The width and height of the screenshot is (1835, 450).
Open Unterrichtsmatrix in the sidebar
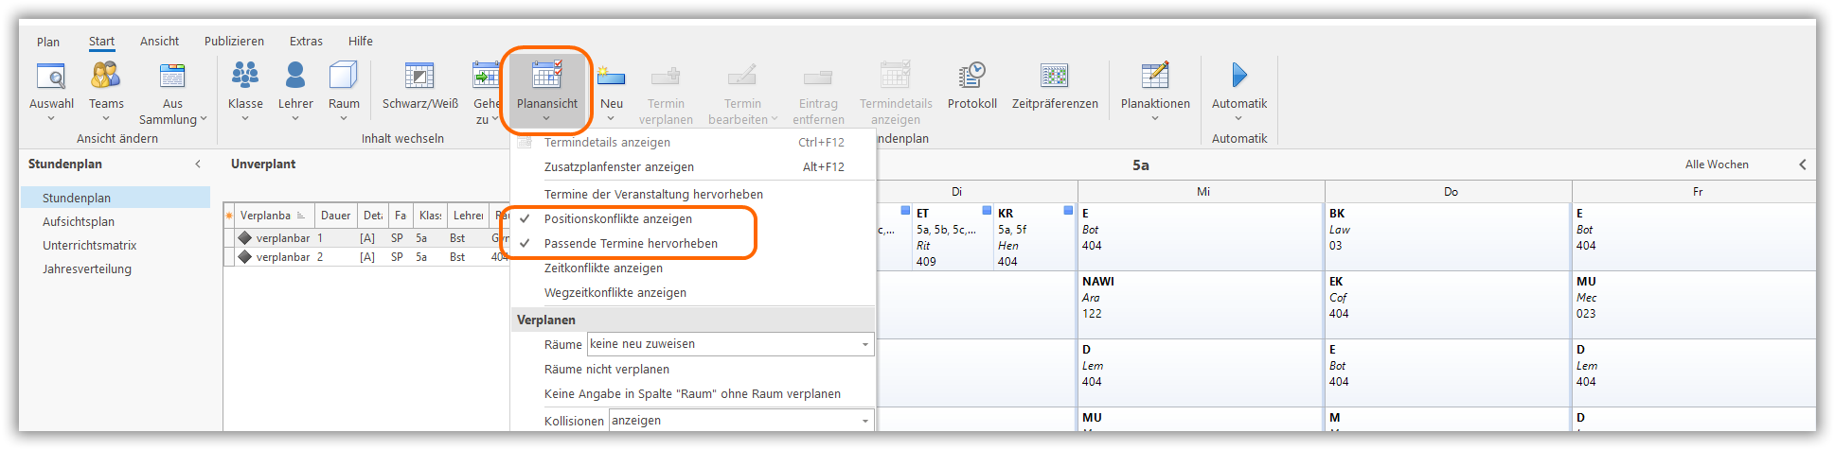coord(89,246)
